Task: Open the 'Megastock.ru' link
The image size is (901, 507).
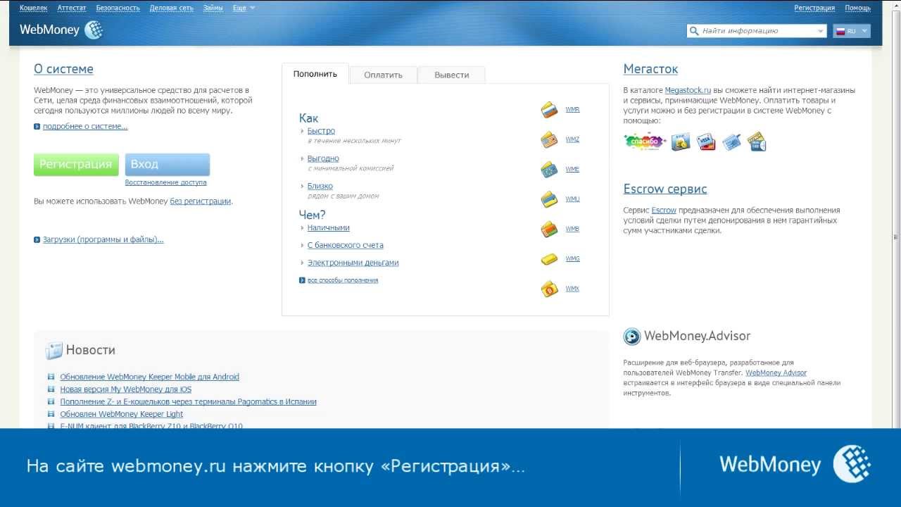Action: (x=688, y=90)
